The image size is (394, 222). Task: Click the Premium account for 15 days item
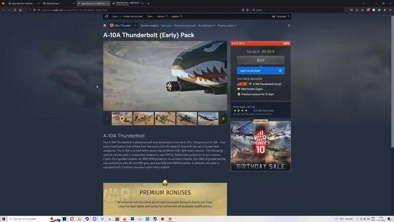(255, 94)
